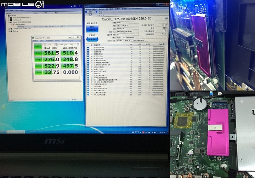Image resolution: width=255 pixels, height=178 pixels.
Task: Click the transfer mode field SATA/600
Action: (127, 32)
